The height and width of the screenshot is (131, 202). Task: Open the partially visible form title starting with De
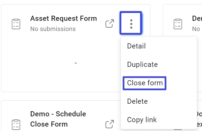click(197, 18)
